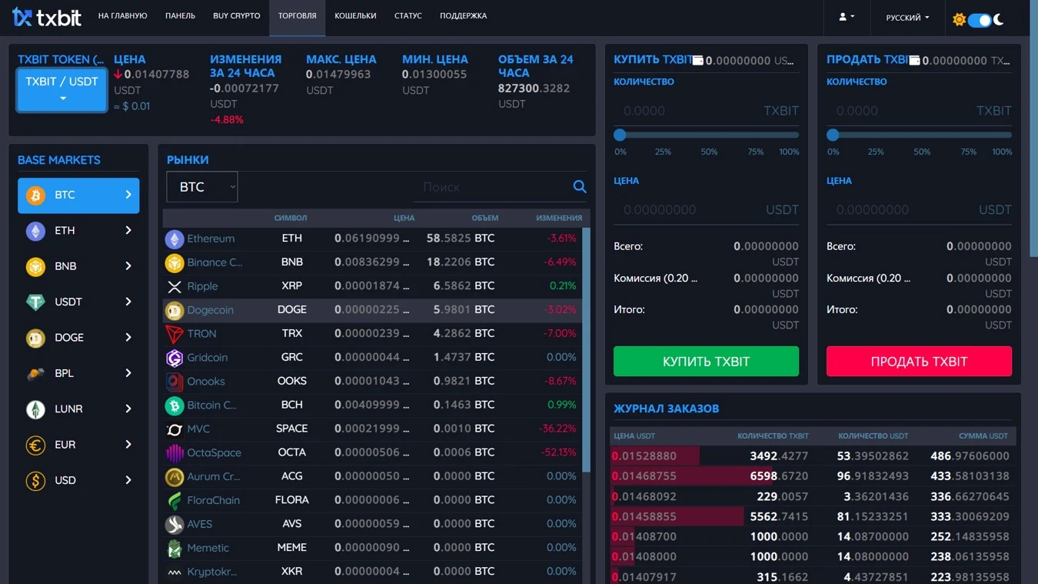This screenshot has width=1038, height=584.
Task: Expand the USDT base market
Action: 78,302
